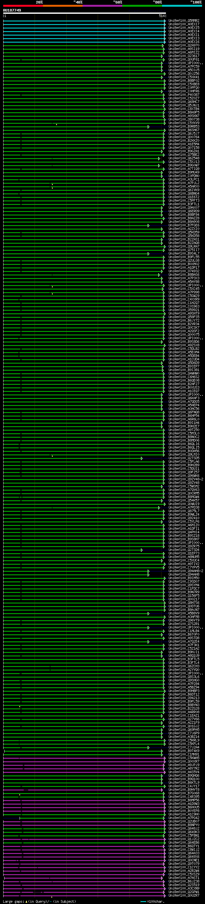Open hit UniRef100_A0EXI6

click(184, 42)
